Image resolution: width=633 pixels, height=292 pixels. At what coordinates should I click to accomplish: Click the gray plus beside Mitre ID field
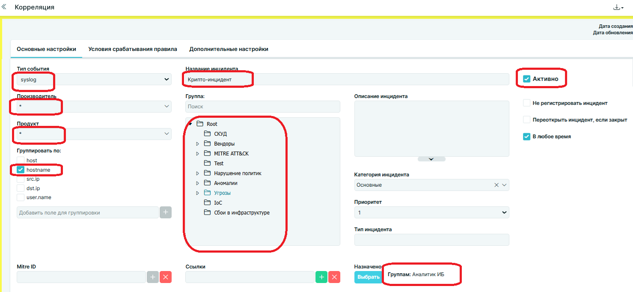pos(153,277)
